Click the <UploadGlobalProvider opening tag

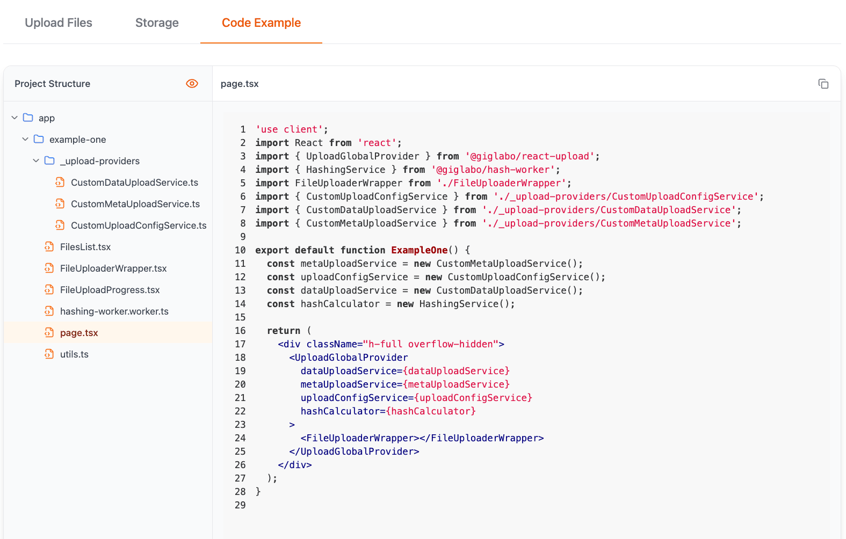coord(349,358)
